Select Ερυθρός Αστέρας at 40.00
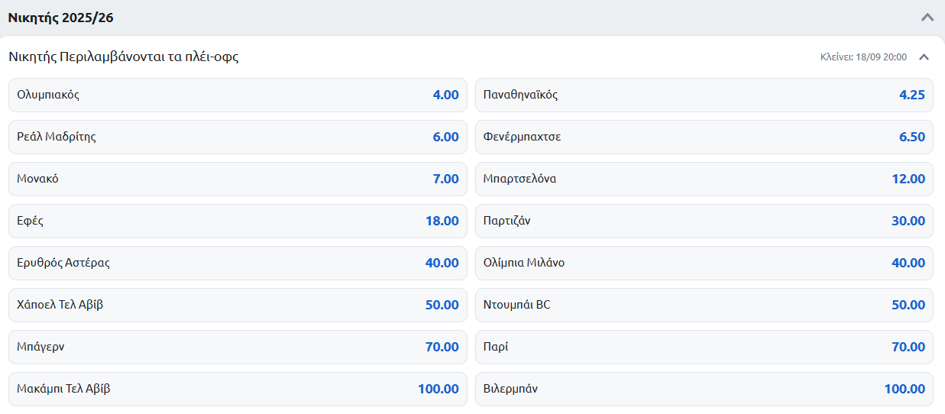The height and width of the screenshot is (414, 945). pyautogui.click(x=238, y=263)
